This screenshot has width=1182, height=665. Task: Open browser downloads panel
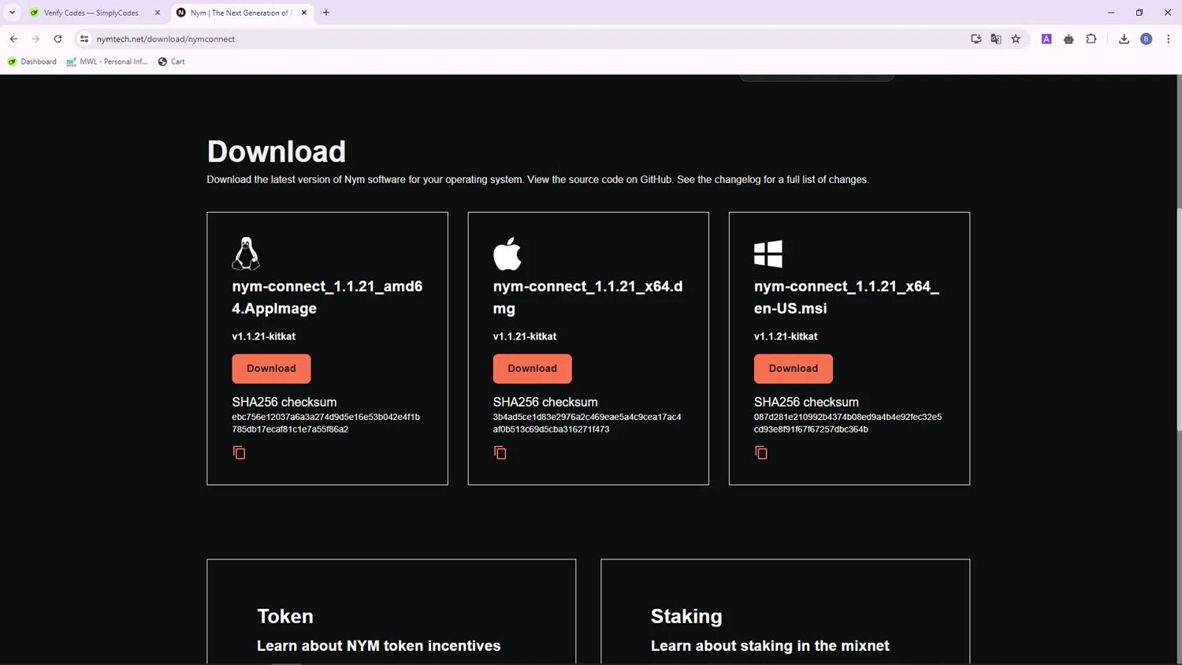pos(1124,39)
